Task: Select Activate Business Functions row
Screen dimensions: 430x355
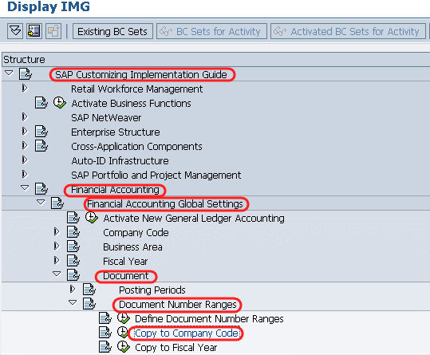Action: tap(131, 104)
